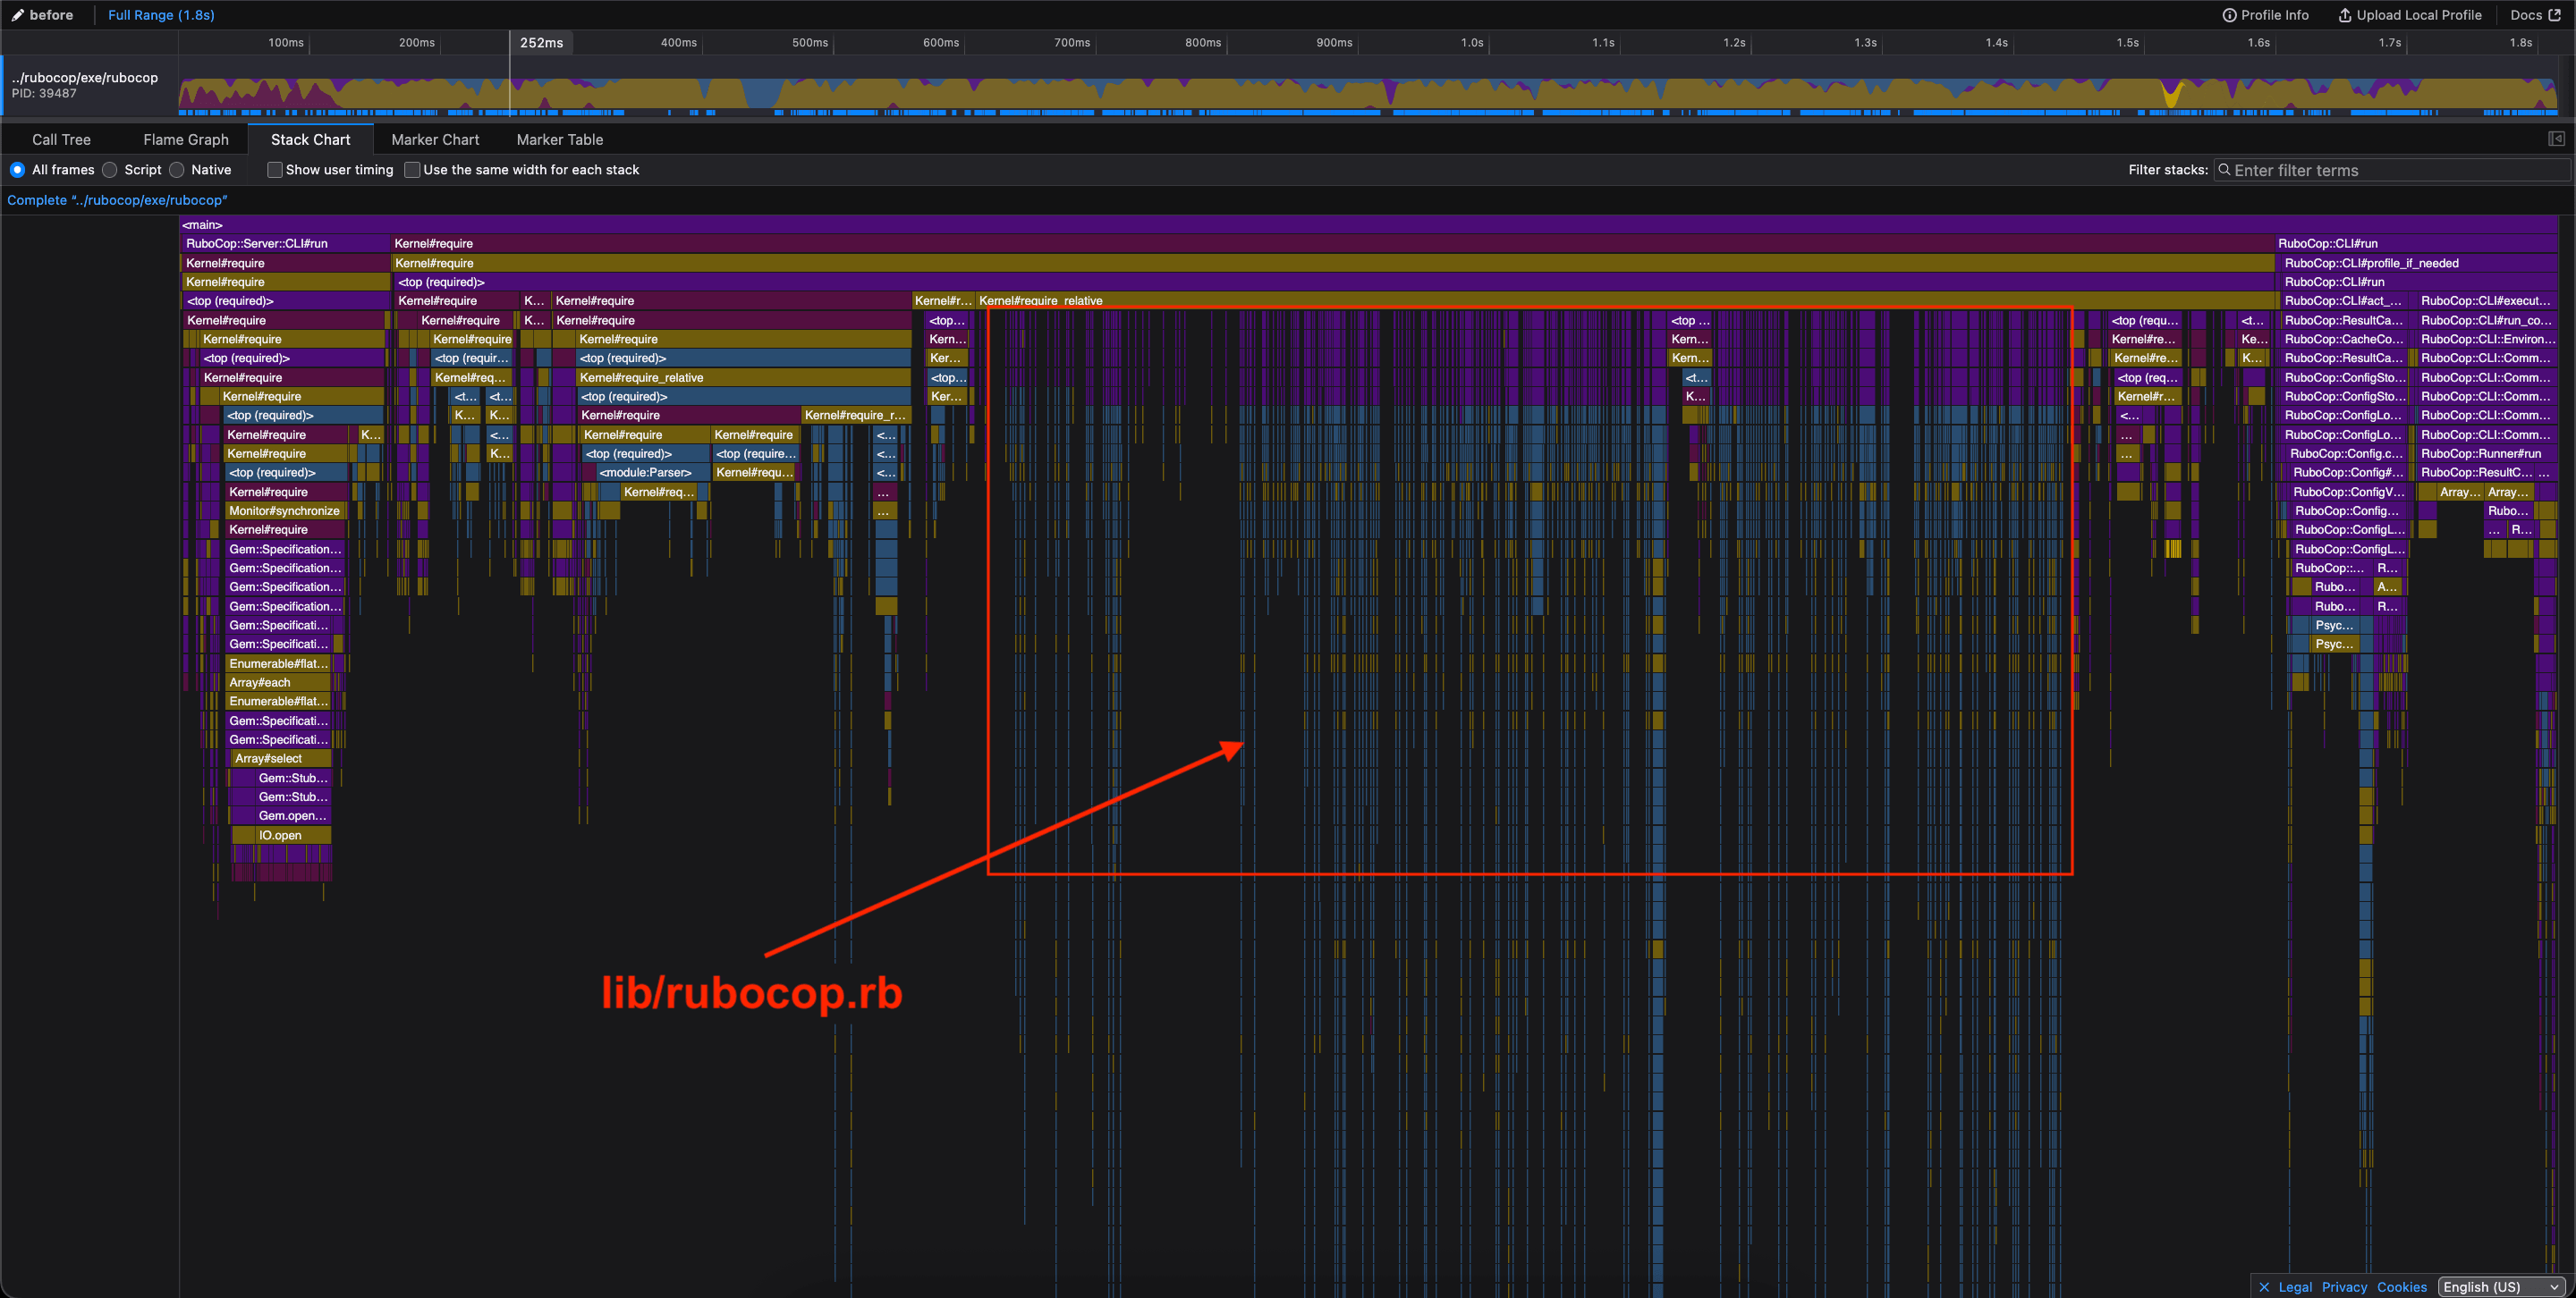Open the Privacy footer link
This screenshot has height=1298, width=2576.
[x=2344, y=1287]
